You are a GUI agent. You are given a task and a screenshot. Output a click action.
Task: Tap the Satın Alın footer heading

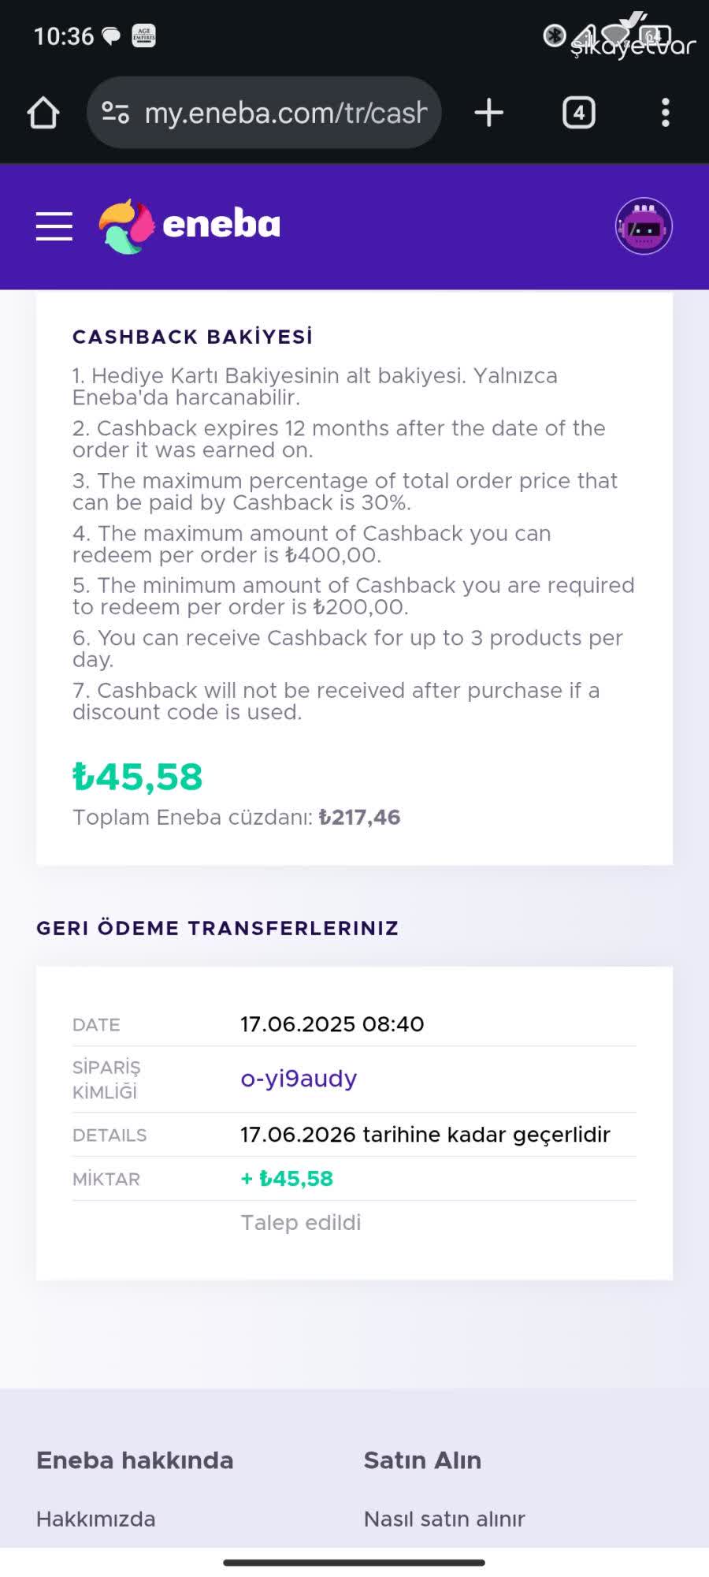click(x=422, y=1460)
